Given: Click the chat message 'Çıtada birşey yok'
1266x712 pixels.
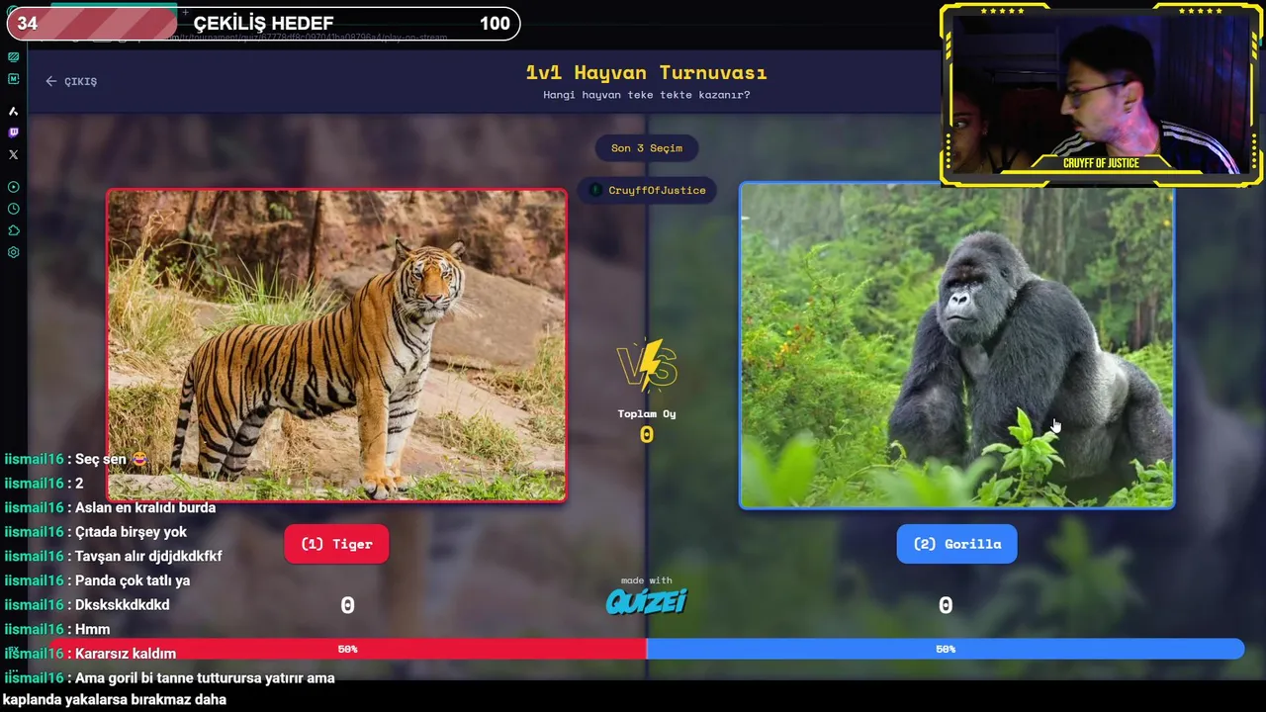Looking at the screenshot, I should [x=131, y=532].
